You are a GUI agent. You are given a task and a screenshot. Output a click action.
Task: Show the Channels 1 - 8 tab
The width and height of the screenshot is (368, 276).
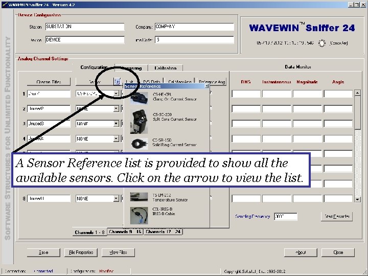coord(89,232)
